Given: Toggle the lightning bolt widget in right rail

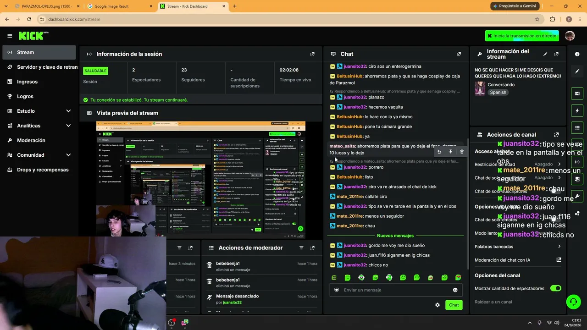Looking at the screenshot, I should point(577,110).
